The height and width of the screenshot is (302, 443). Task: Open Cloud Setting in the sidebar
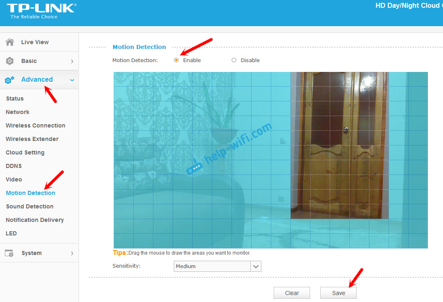25,152
